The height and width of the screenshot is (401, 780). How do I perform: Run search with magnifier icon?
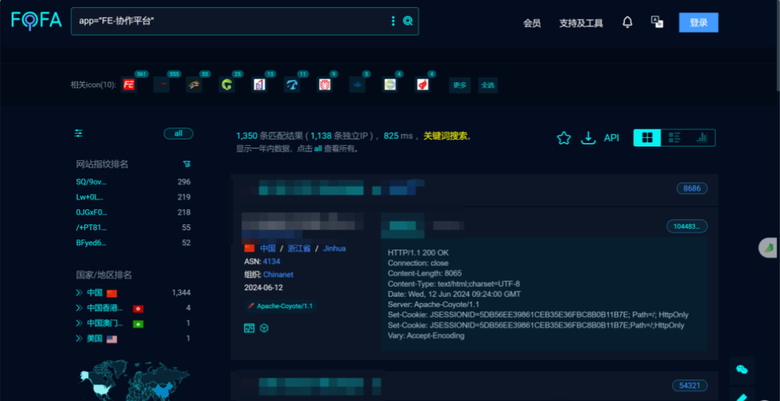[x=408, y=21]
